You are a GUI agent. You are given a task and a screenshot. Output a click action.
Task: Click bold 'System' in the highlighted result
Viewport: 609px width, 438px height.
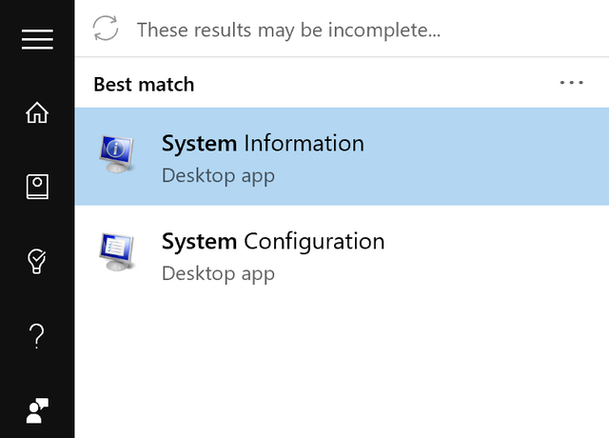[x=199, y=144]
